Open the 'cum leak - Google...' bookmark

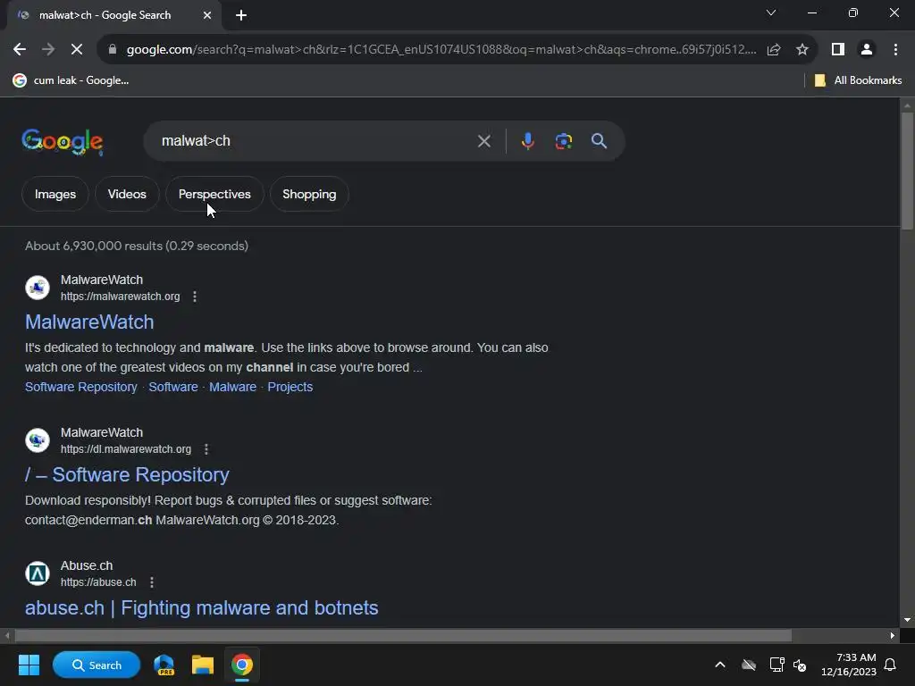pos(71,80)
